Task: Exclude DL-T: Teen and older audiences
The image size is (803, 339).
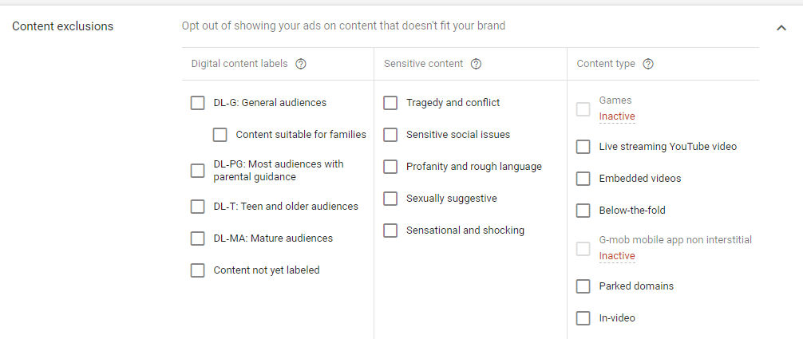Action: click(198, 207)
